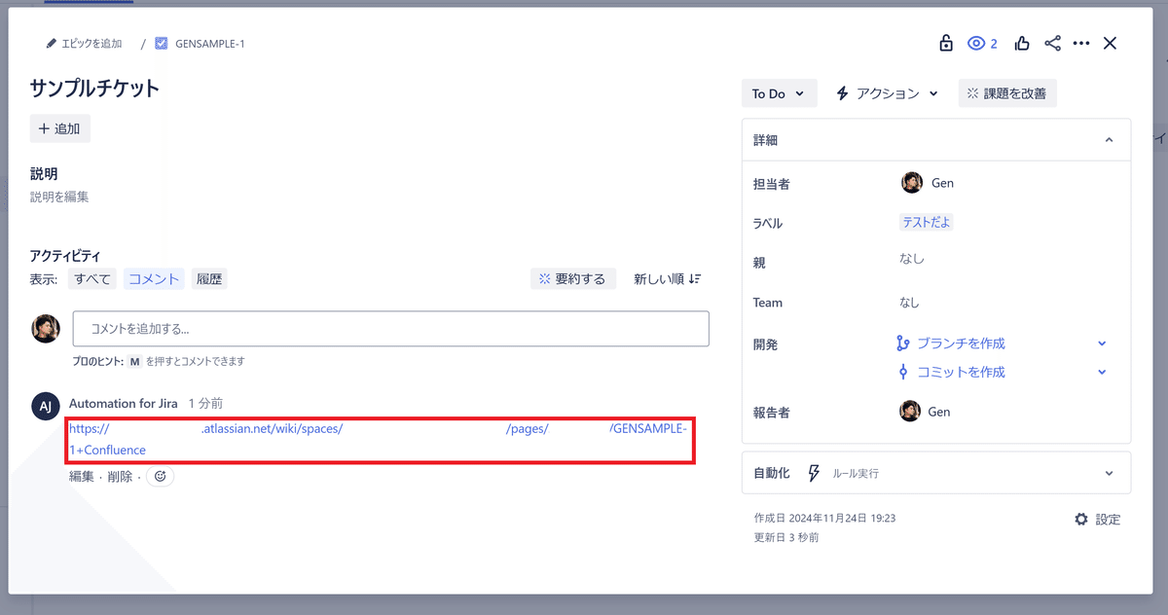
Task: Click the user avatar beside comment box
Action: (46, 329)
